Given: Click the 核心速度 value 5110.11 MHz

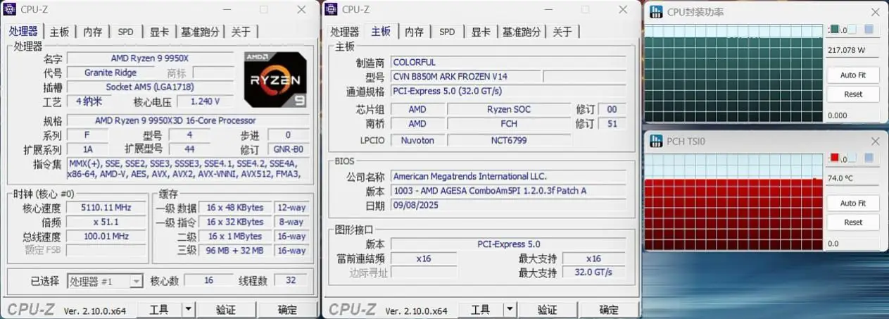Looking at the screenshot, I should [x=107, y=208].
